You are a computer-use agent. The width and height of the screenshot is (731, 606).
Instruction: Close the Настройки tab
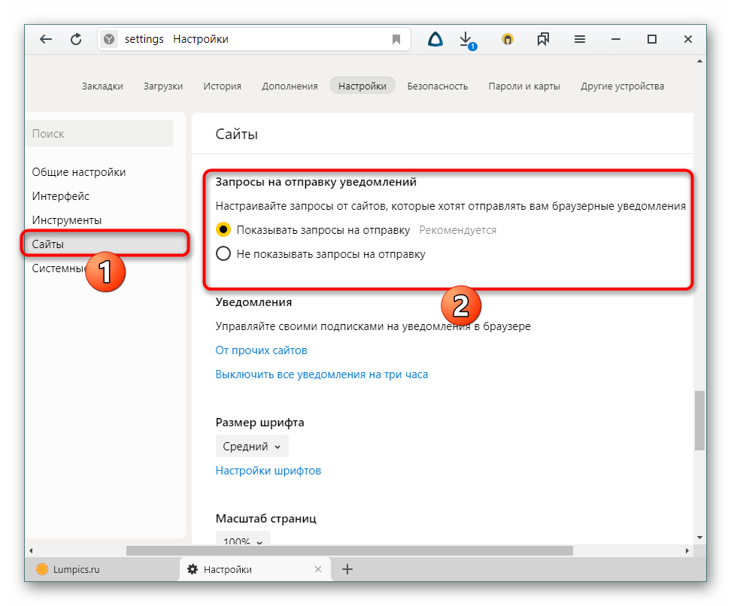[318, 569]
